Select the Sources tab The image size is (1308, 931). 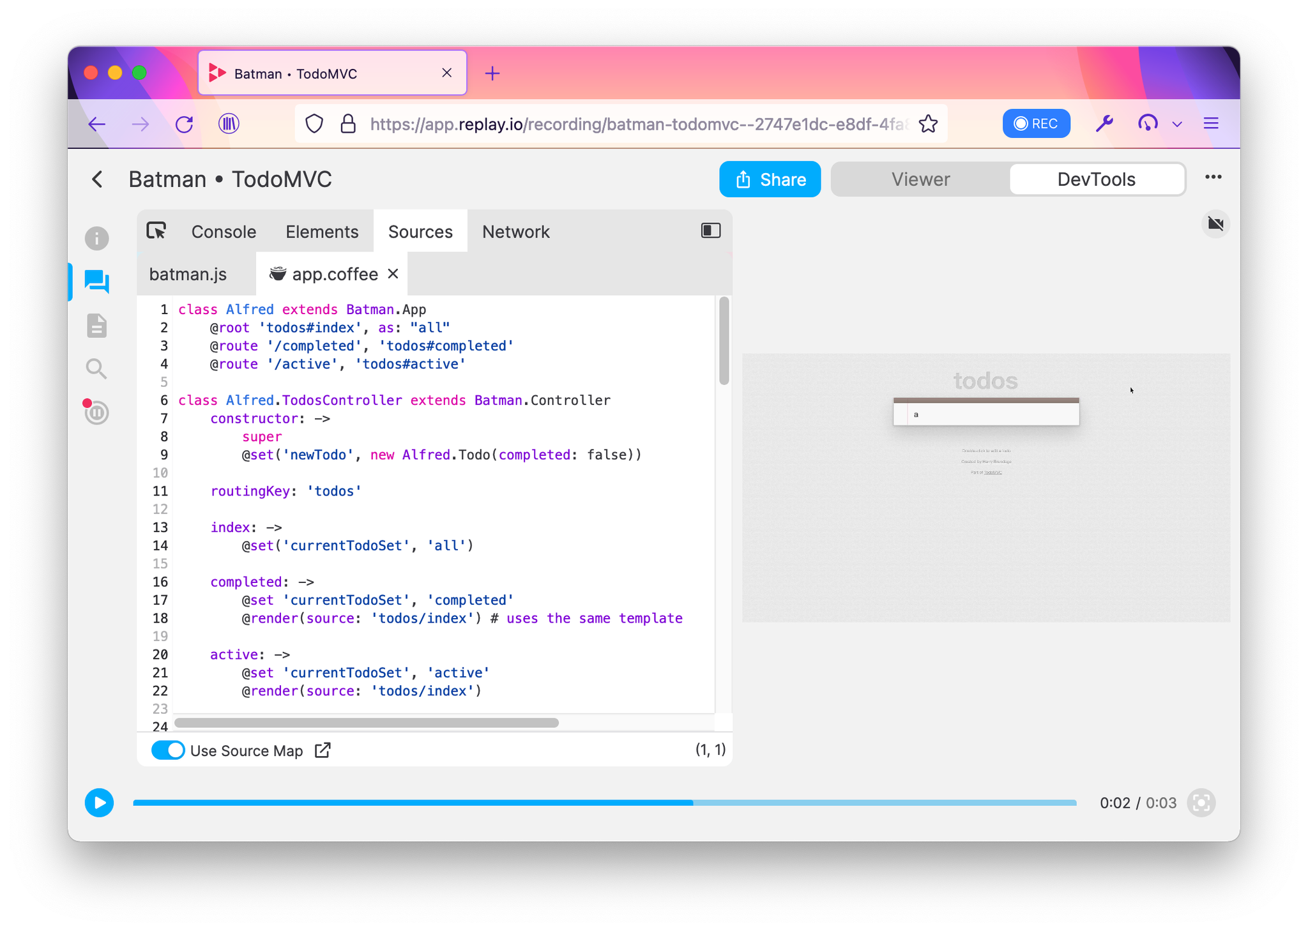[420, 232]
